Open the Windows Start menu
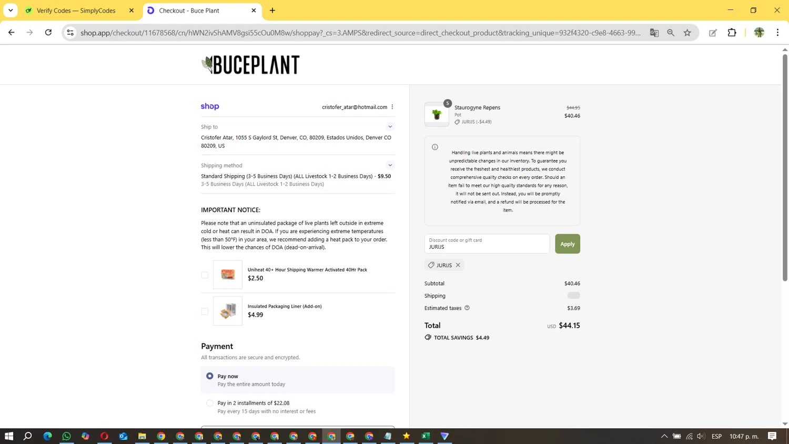The image size is (789, 444). pos(8,436)
